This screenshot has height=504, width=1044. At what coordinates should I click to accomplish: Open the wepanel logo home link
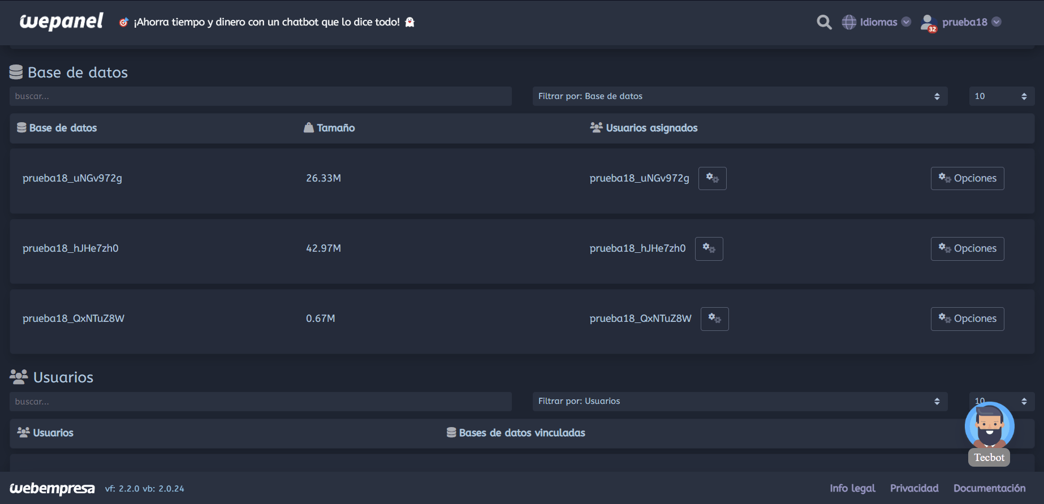(61, 21)
